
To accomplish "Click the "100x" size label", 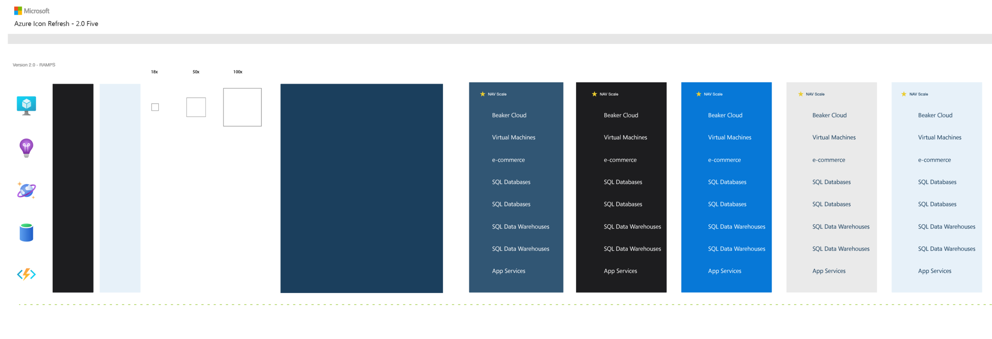I will pyautogui.click(x=238, y=72).
